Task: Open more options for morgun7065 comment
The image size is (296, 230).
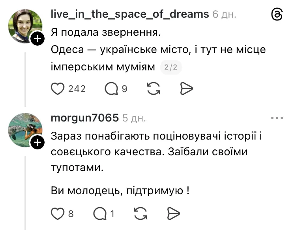Action: [277, 118]
